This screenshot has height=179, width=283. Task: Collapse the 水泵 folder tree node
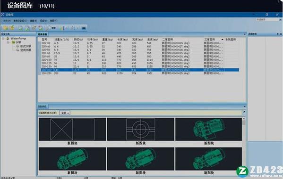[x=8, y=42]
